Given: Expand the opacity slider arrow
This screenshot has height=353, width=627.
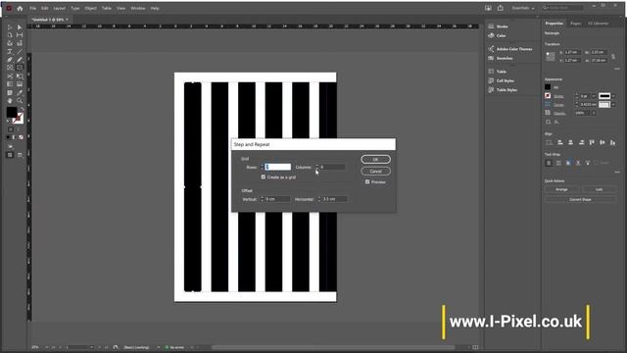Looking at the screenshot, I should 594,114.
